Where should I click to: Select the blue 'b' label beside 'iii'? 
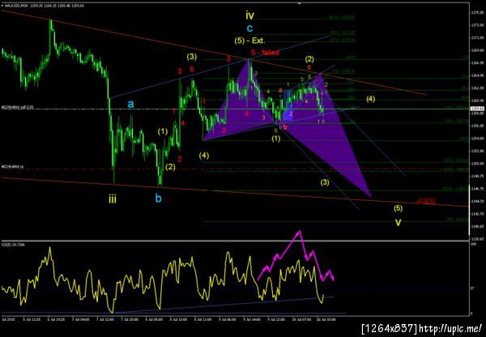(x=159, y=198)
